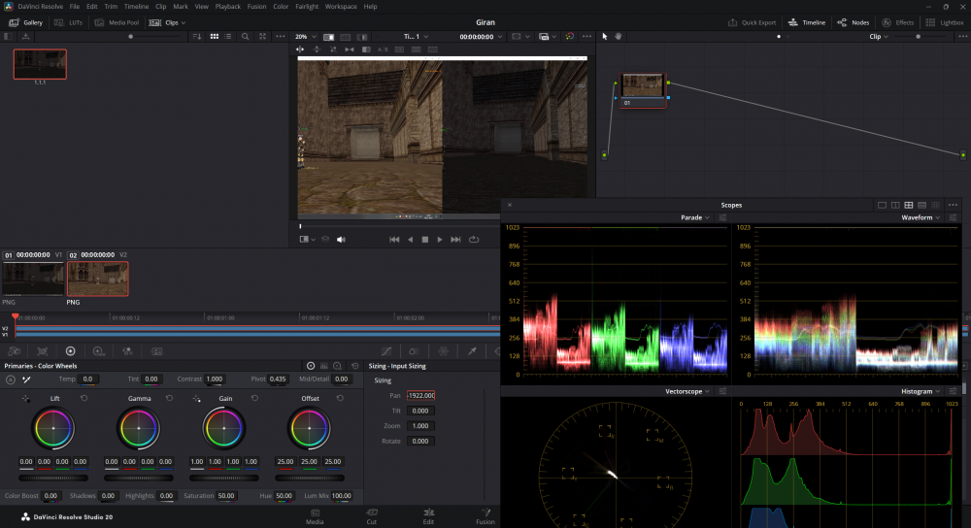Open the Timeline menu
The width and height of the screenshot is (971, 528).
click(136, 6)
